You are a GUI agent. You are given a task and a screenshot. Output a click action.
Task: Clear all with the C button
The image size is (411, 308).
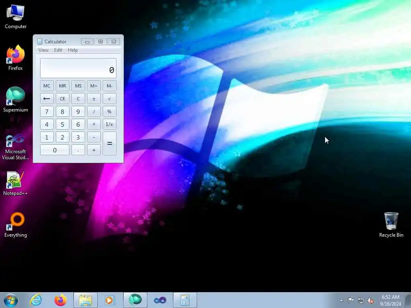click(78, 99)
